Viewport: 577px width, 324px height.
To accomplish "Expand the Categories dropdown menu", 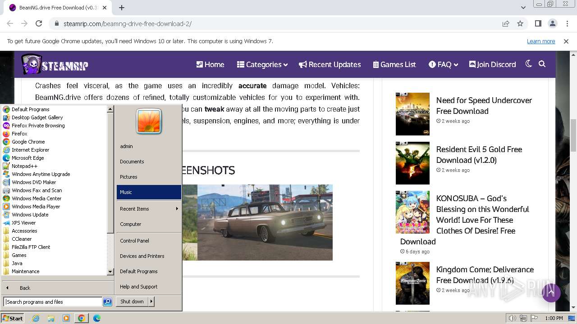I will [x=262, y=64].
